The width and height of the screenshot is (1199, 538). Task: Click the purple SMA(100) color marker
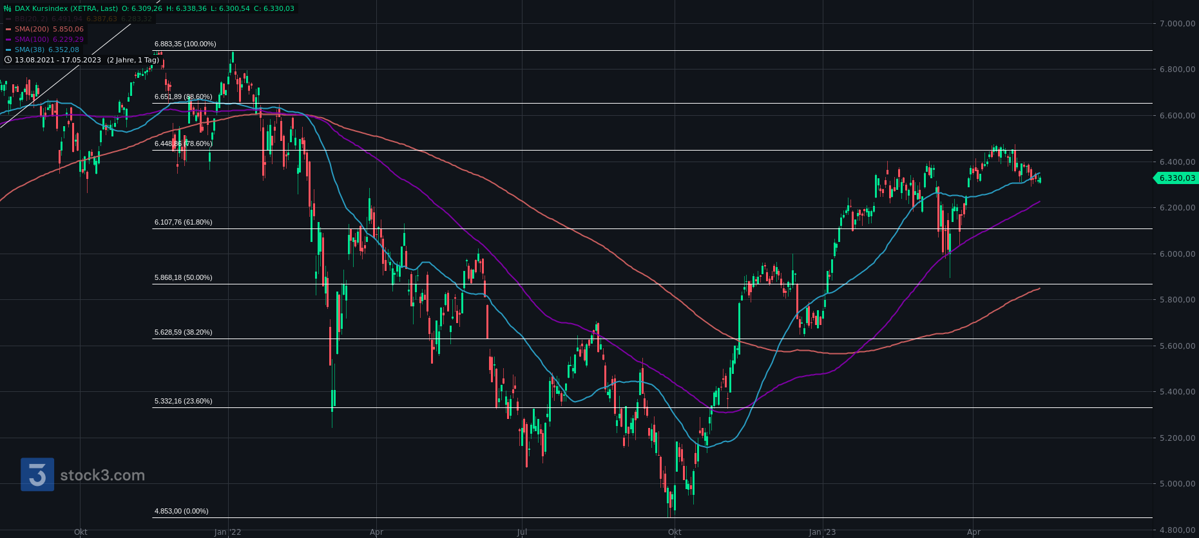[8, 39]
